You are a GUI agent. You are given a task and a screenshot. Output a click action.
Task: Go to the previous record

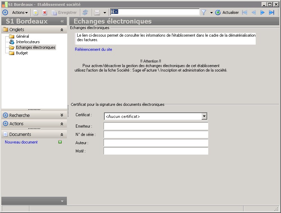click(x=254, y=12)
